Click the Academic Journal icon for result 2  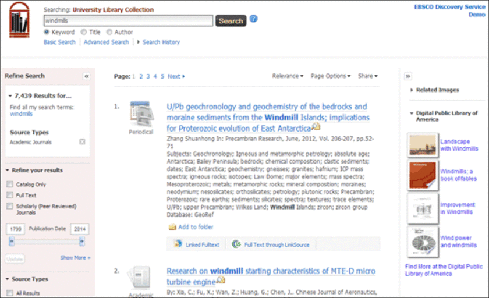coord(139,277)
